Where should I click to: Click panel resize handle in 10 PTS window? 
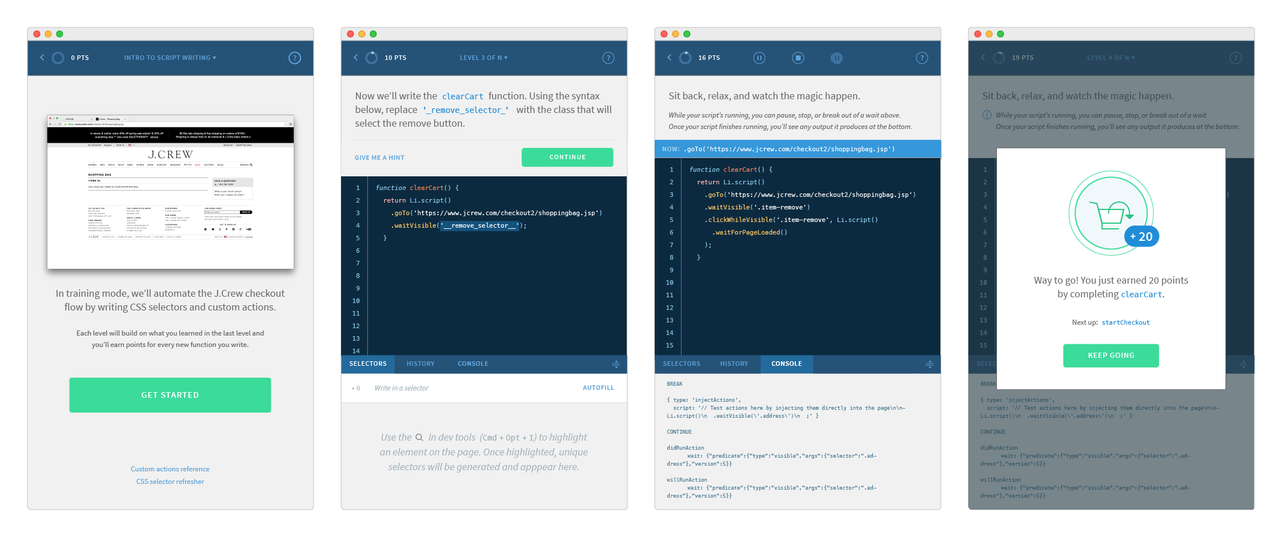tap(616, 364)
